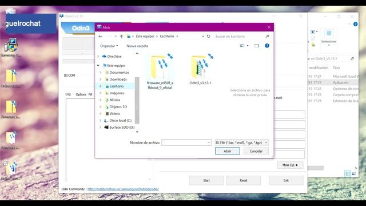Open the Odin Community samsung link
This screenshot has height=206, width=366.
(123, 189)
